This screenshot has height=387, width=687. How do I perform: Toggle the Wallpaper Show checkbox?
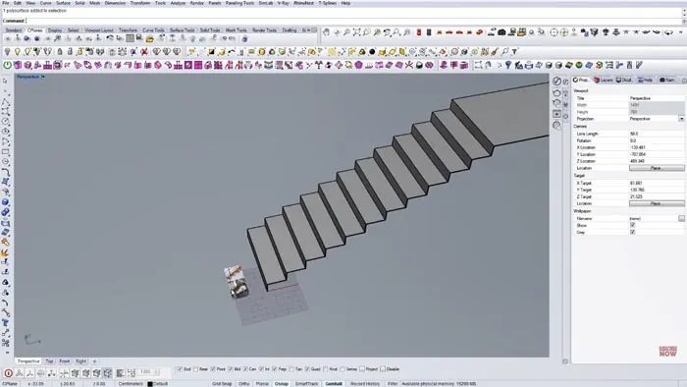[632, 225]
